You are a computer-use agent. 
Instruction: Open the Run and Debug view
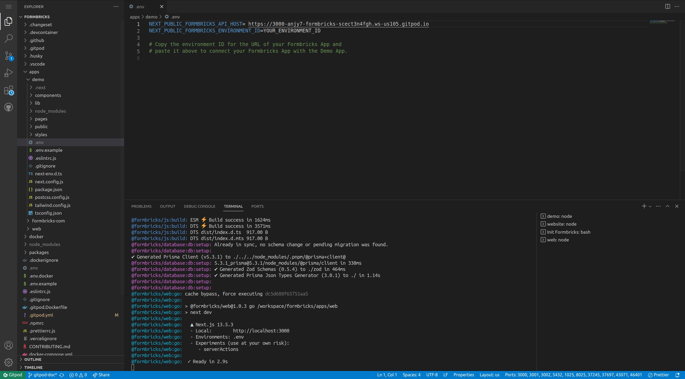coord(9,73)
